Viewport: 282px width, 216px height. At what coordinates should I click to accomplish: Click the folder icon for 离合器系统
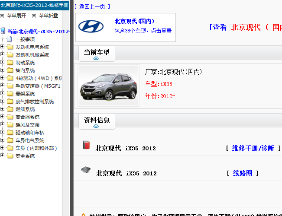[x=10, y=117]
